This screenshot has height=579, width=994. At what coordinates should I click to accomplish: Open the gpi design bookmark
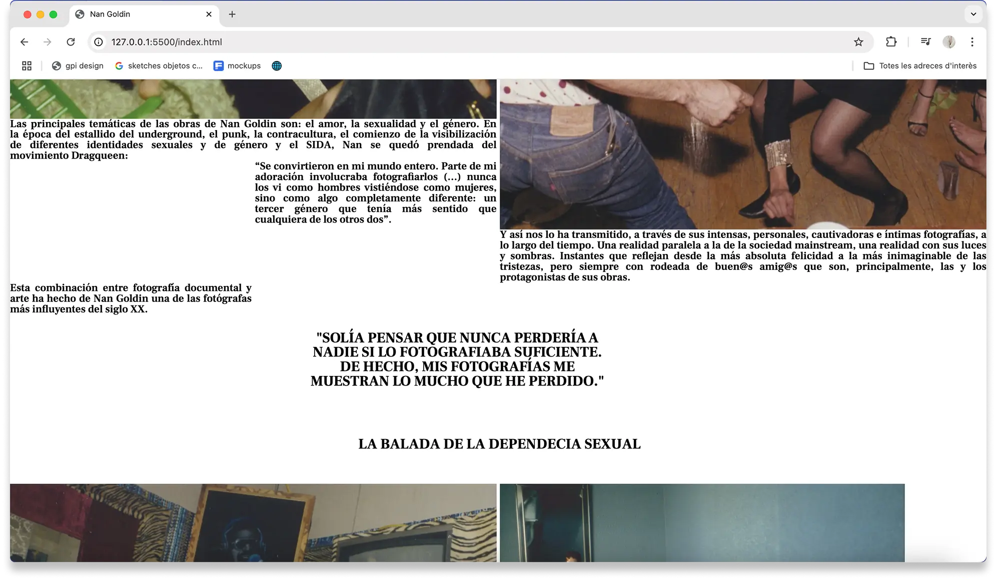coord(78,65)
